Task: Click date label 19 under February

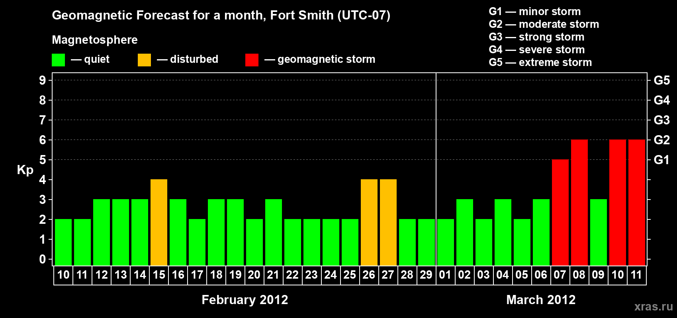Action: [235, 275]
